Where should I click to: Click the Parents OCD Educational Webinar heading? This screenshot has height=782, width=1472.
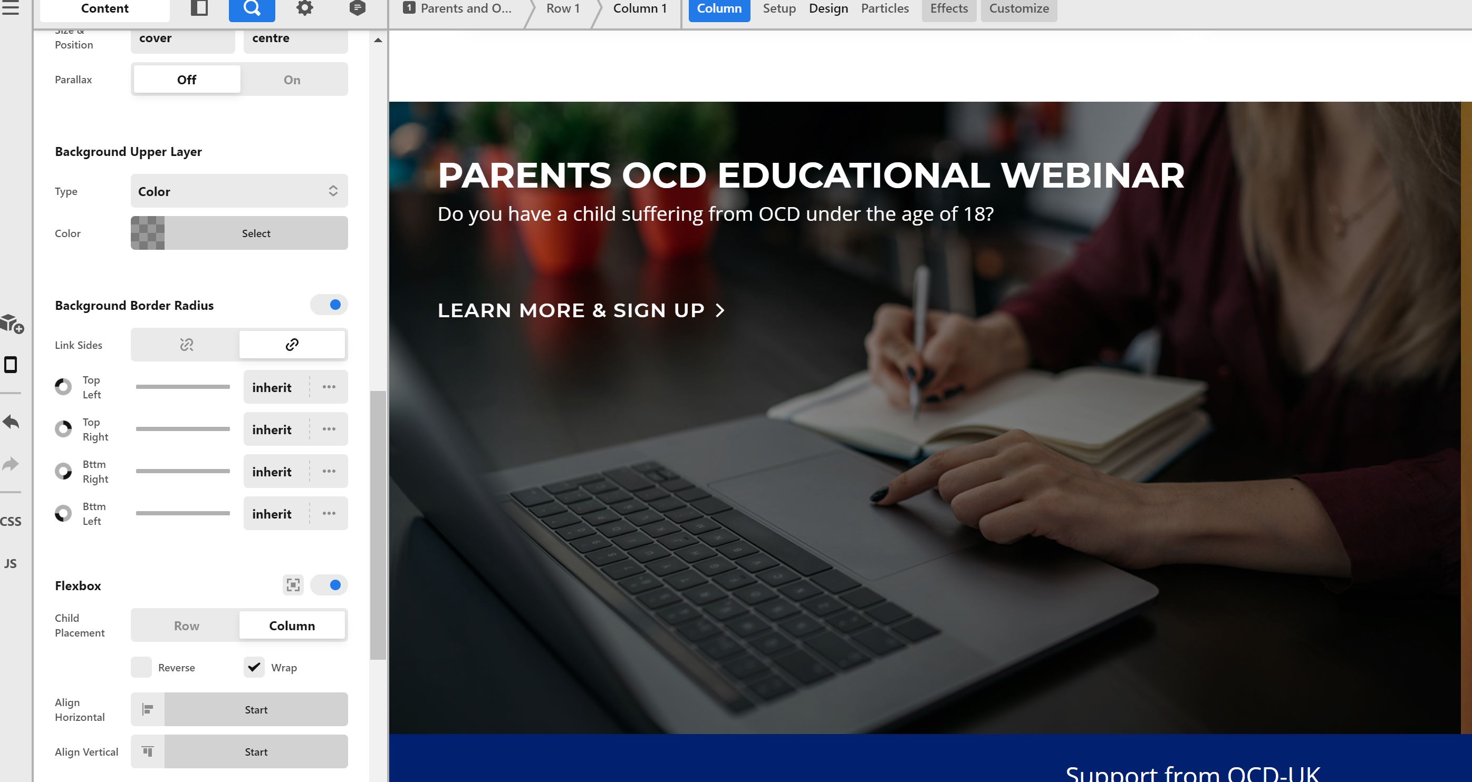coord(812,175)
